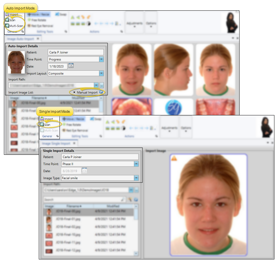The image size is (278, 263).
Task: Click the Patient field in Single Import Details
Action: pos(99,157)
